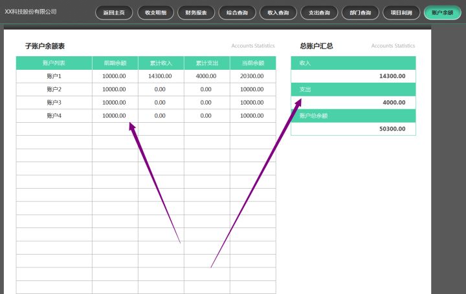
Task: Switch to 综合查询 page
Action: click(x=237, y=13)
